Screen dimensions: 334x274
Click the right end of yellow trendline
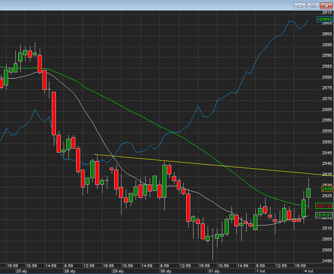coord(333,176)
